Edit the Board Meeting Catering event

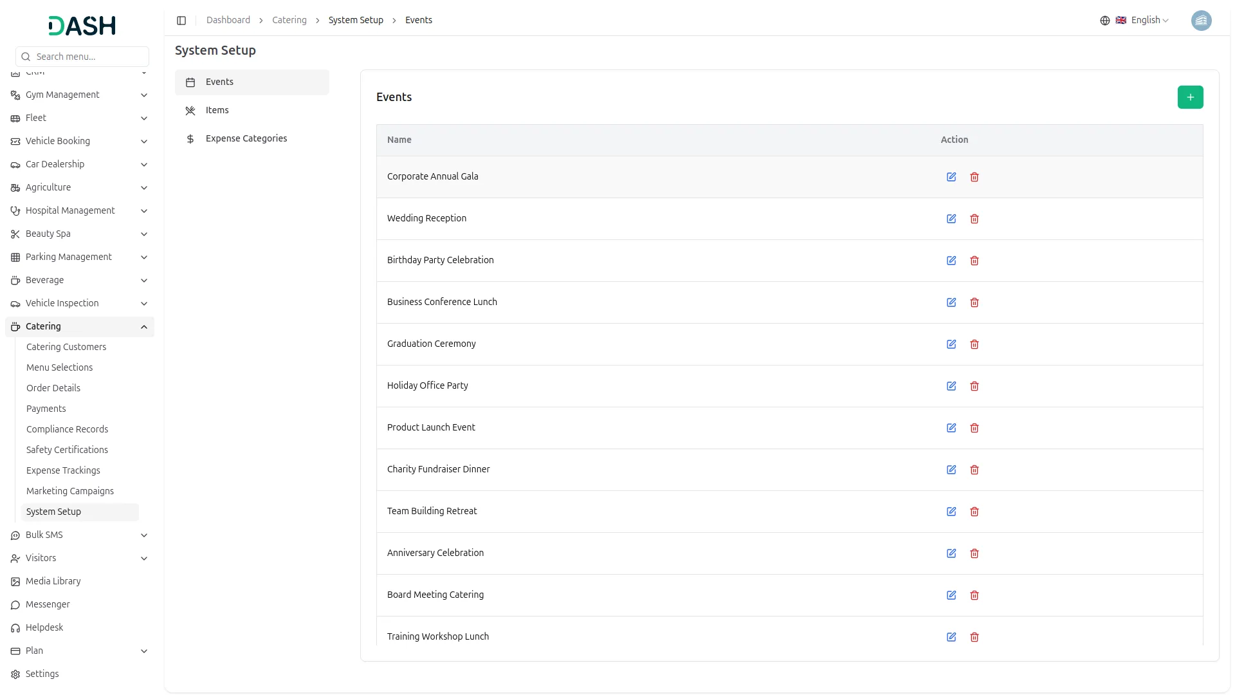951,595
